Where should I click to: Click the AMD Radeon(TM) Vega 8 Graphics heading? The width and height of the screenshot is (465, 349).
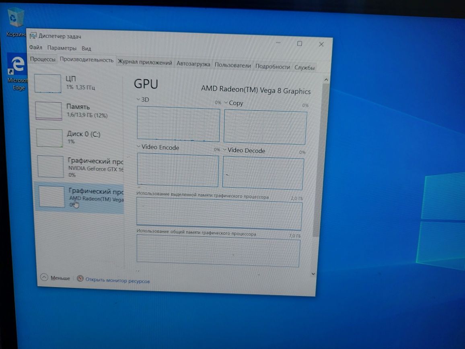(256, 90)
